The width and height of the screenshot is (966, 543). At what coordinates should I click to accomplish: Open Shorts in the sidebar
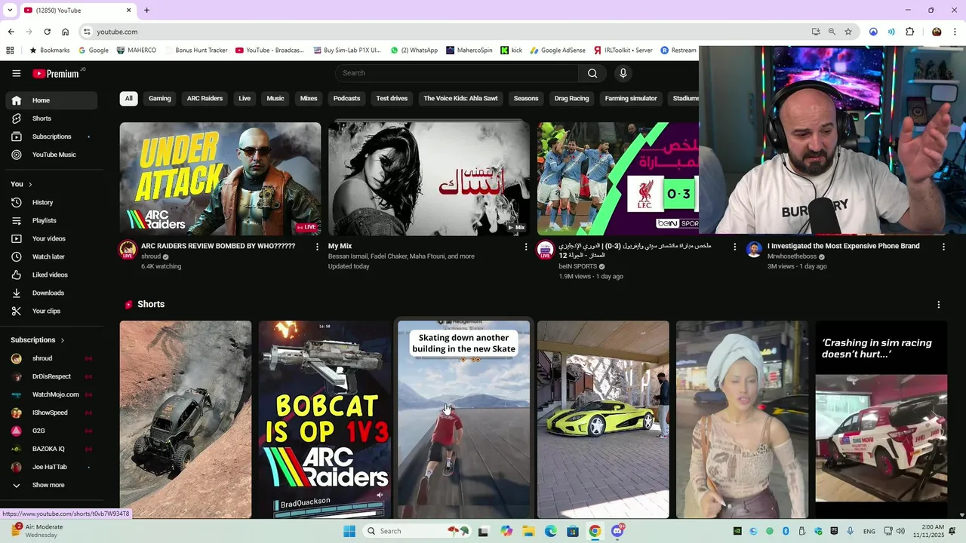(x=51, y=118)
